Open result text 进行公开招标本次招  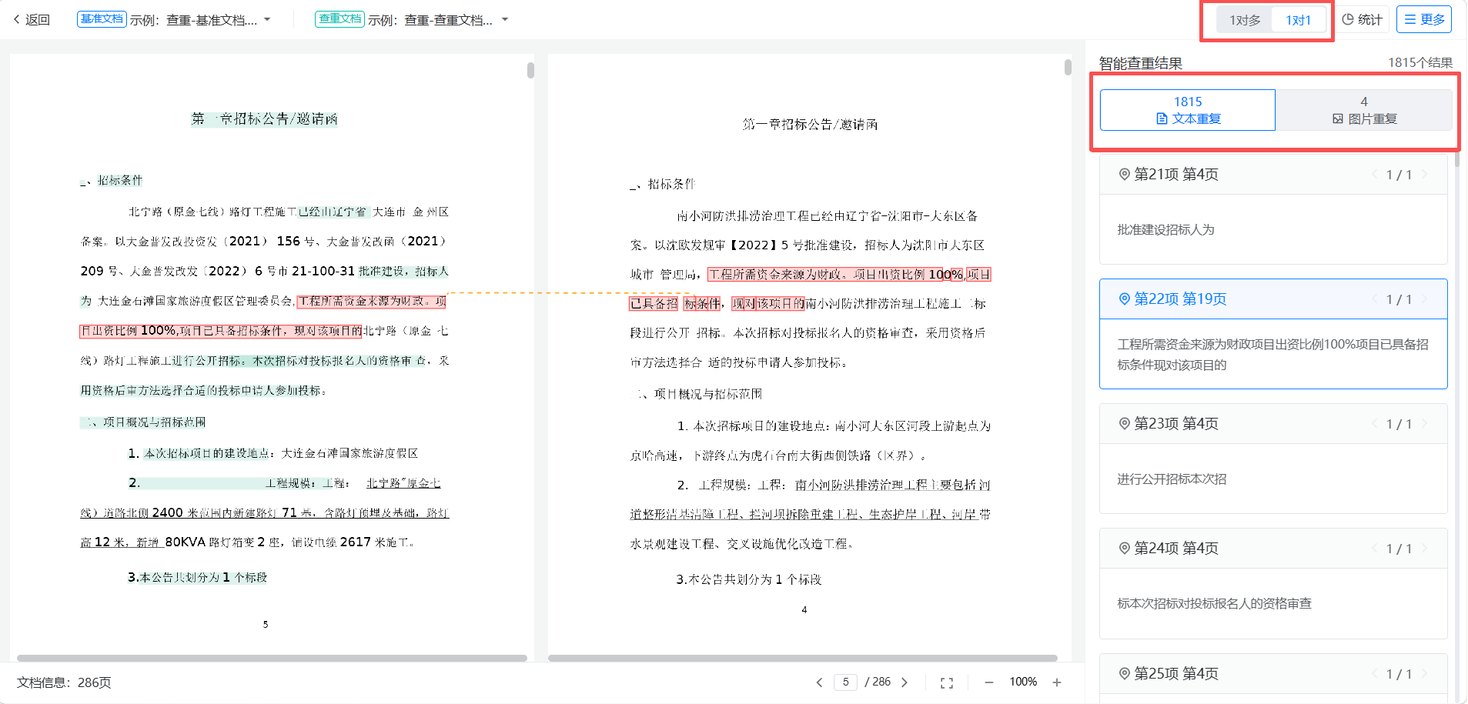tap(1172, 479)
